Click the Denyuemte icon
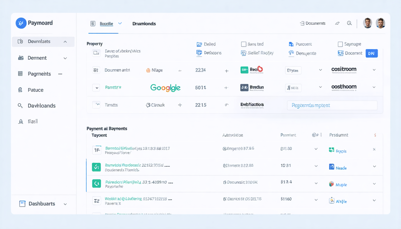The width and height of the screenshot is (401, 229). click(291, 53)
